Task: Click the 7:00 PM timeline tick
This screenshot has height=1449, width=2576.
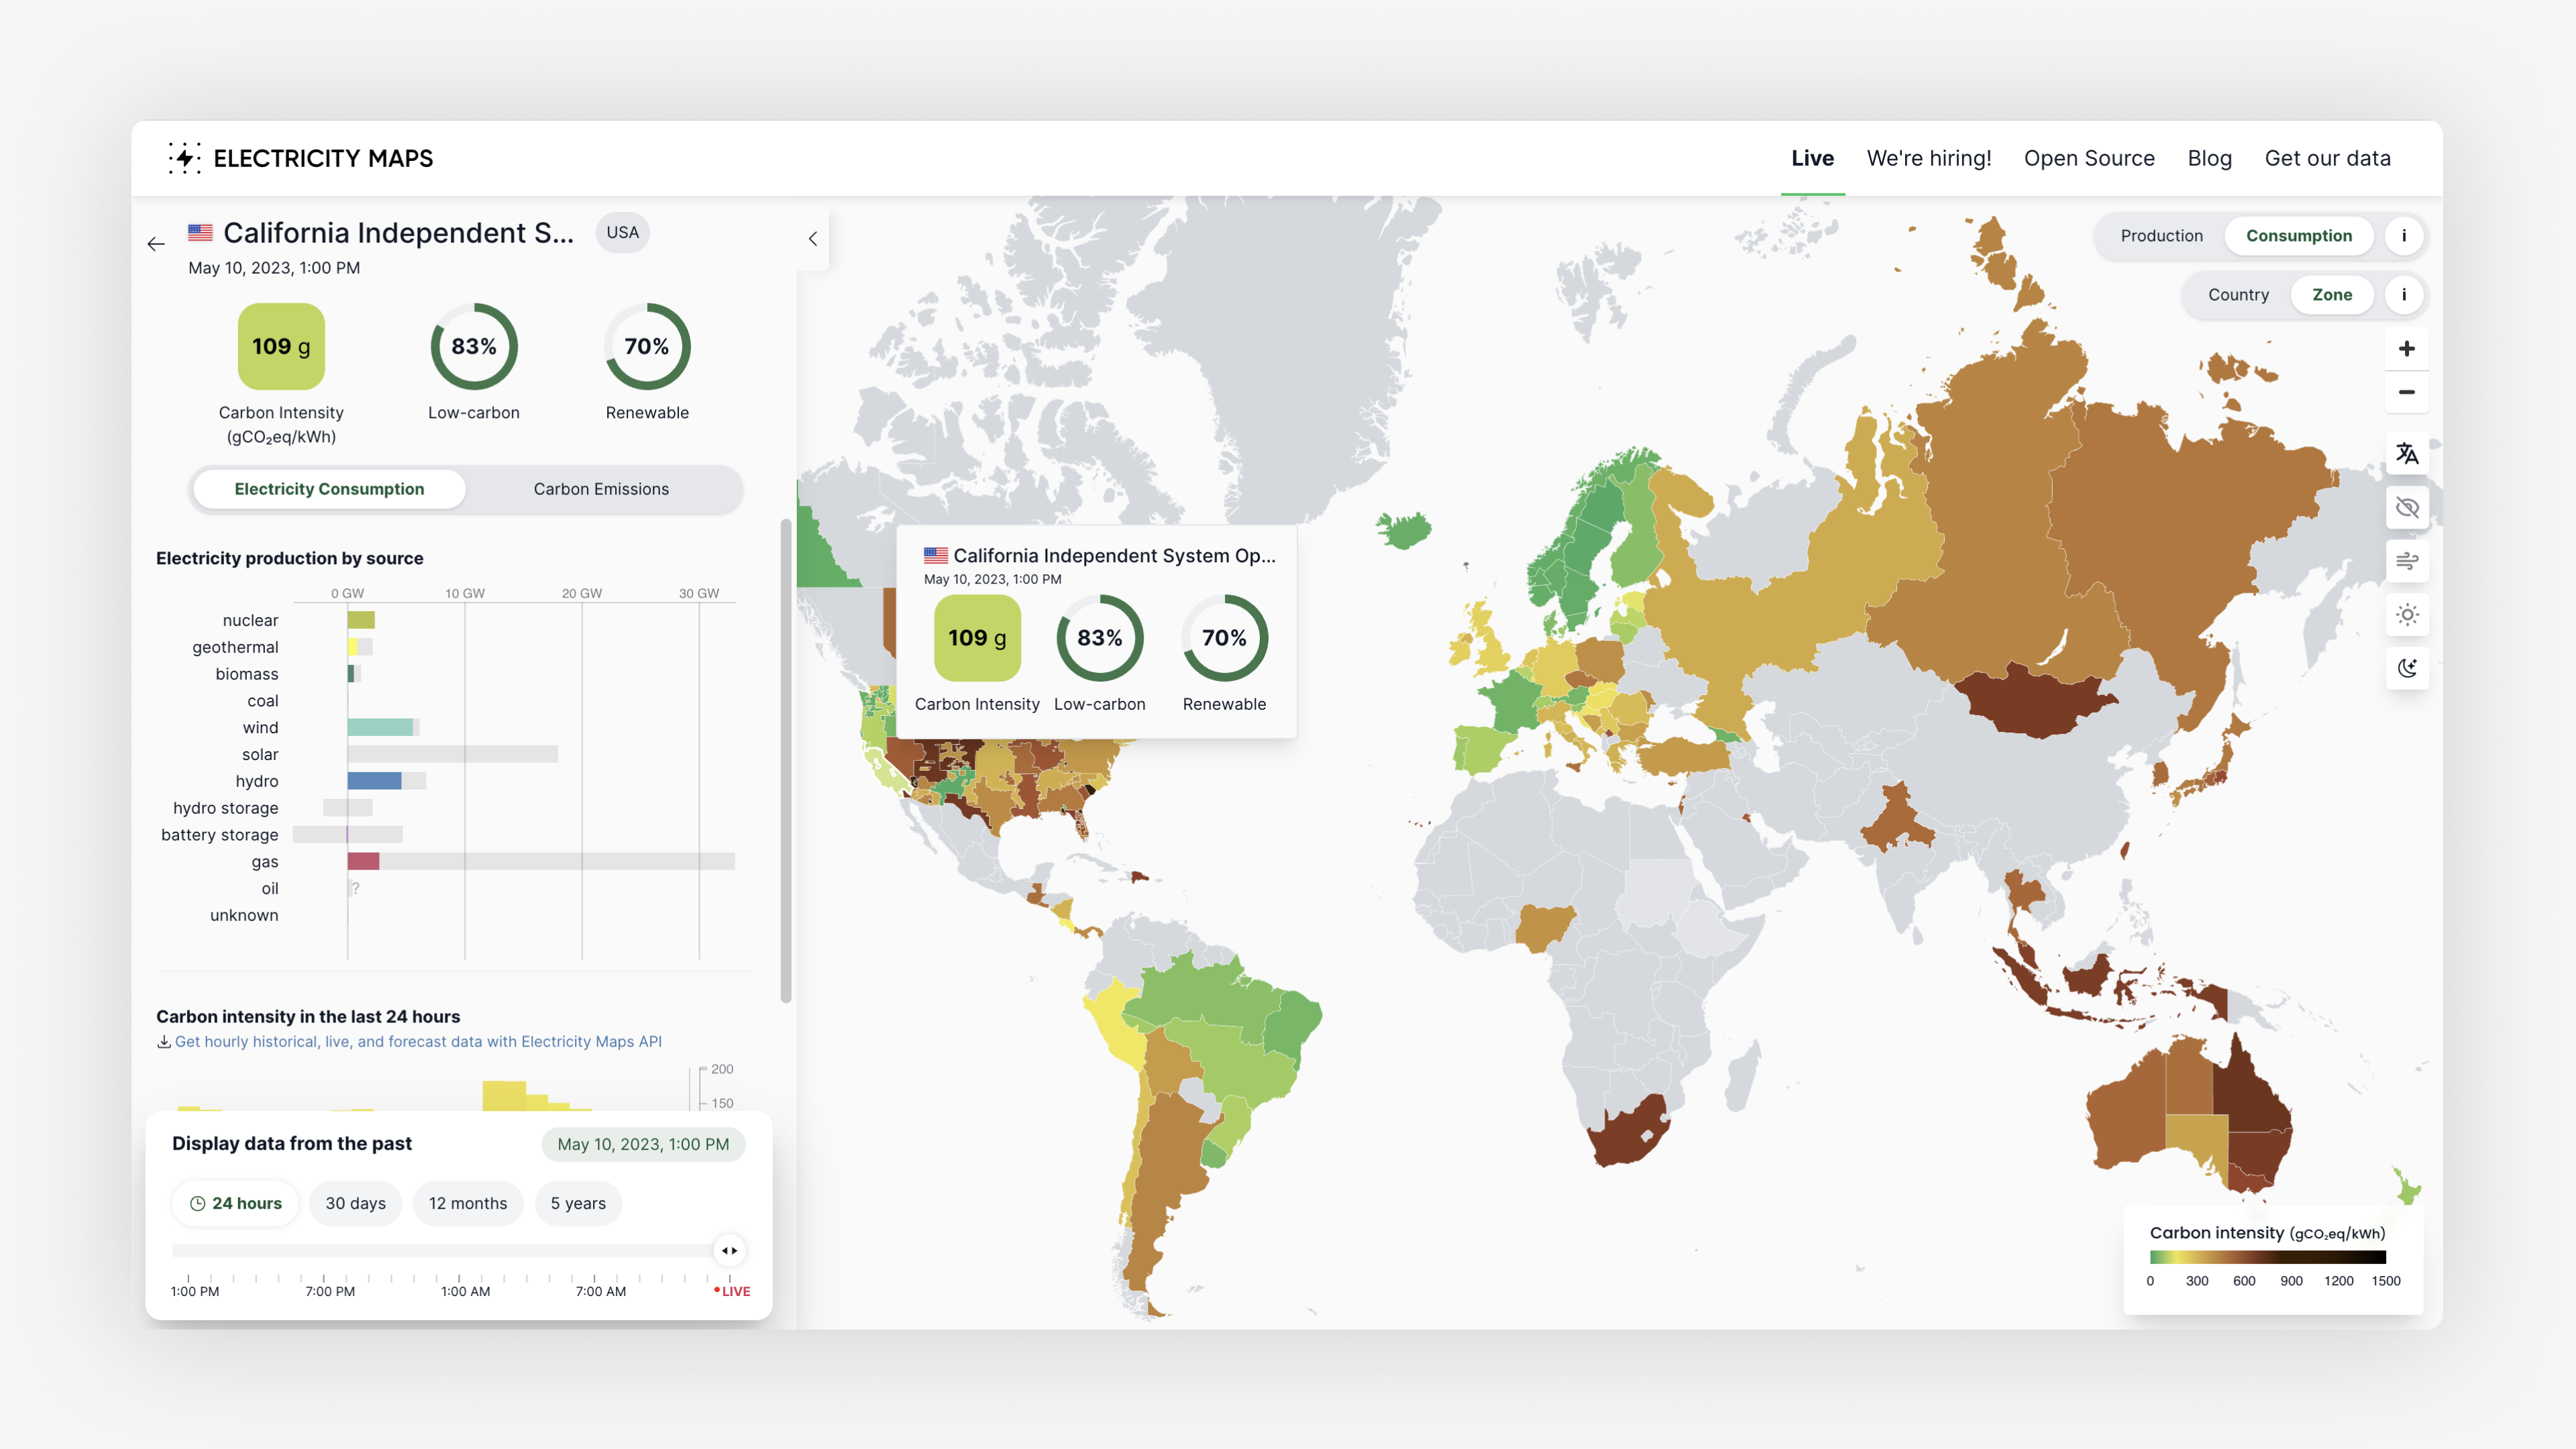Action: 330,1291
